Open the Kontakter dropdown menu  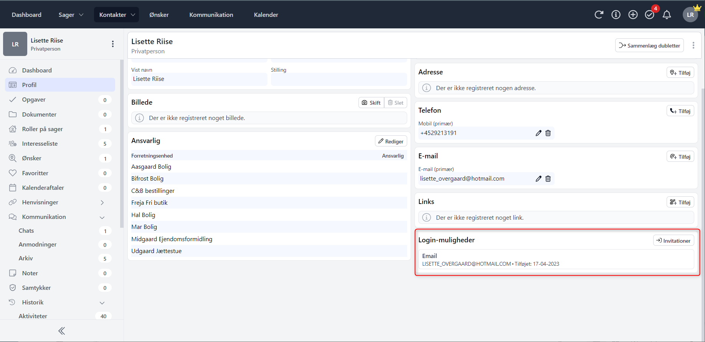point(117,15)
